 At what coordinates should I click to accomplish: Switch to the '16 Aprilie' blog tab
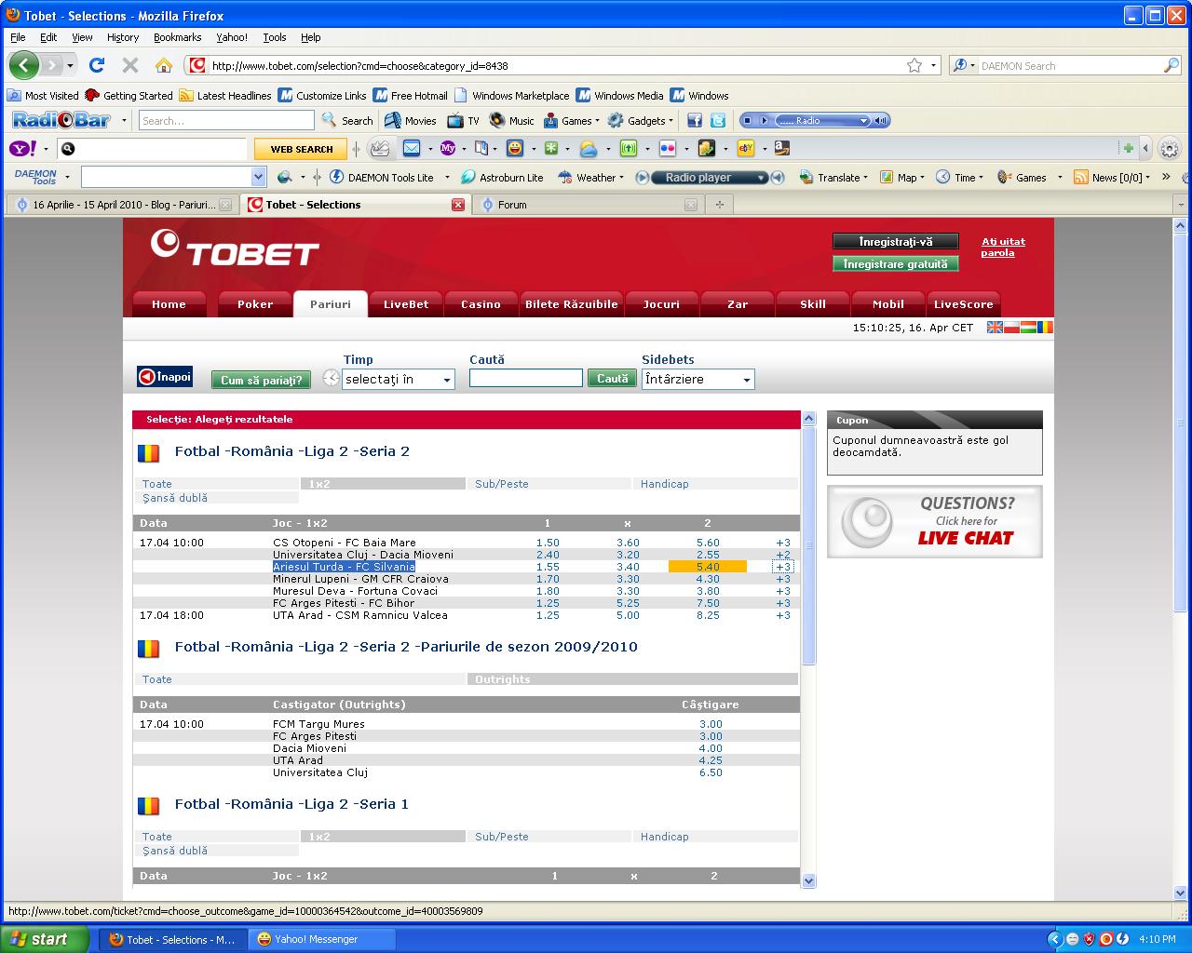[121, 205]
